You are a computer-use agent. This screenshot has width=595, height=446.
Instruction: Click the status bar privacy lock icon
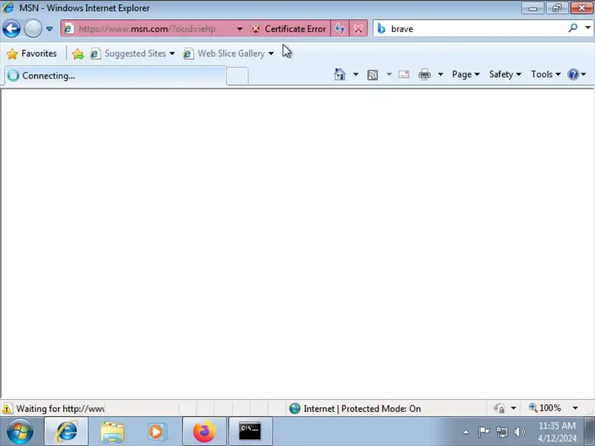click(499, 408)
